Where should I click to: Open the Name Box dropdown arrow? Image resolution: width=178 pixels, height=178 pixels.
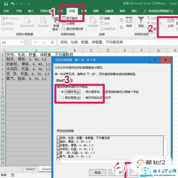22,42
